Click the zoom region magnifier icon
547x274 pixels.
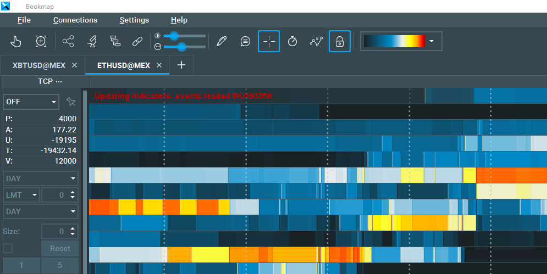coord(41,41)
